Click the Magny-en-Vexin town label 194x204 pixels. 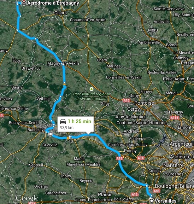(63, 63)
